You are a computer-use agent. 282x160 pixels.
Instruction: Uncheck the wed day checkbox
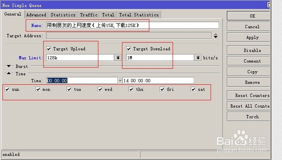[100, 89]
